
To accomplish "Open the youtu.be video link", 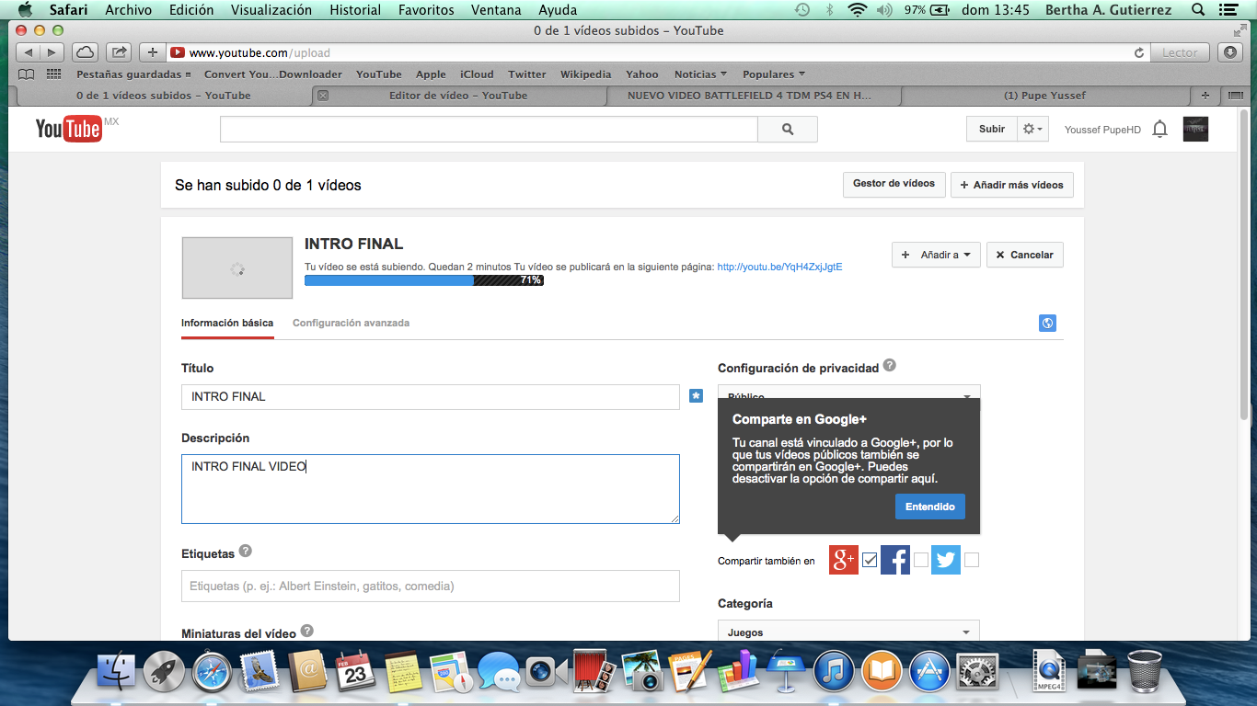I will pyautogui.click(x=779, y=267).
